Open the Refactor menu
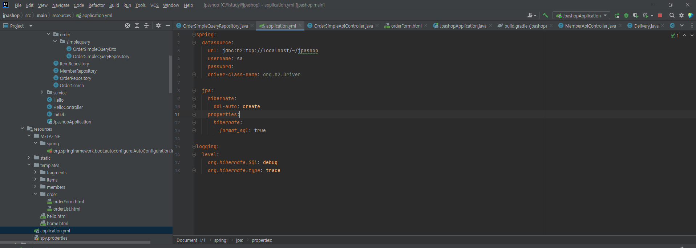The width and height of the screenshot is (696, 248). 96,5
